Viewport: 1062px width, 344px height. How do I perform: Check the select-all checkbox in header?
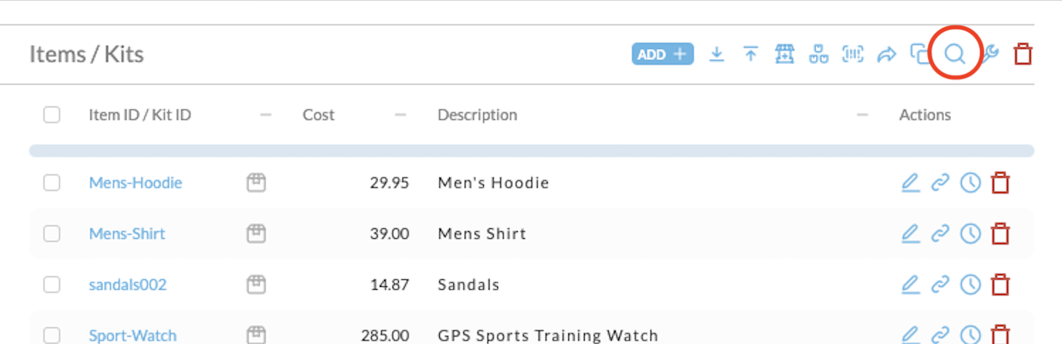tap(52, 115)
